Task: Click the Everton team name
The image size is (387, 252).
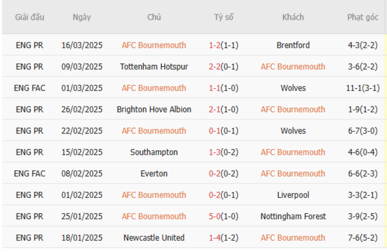Action: (x=154, y=174)
